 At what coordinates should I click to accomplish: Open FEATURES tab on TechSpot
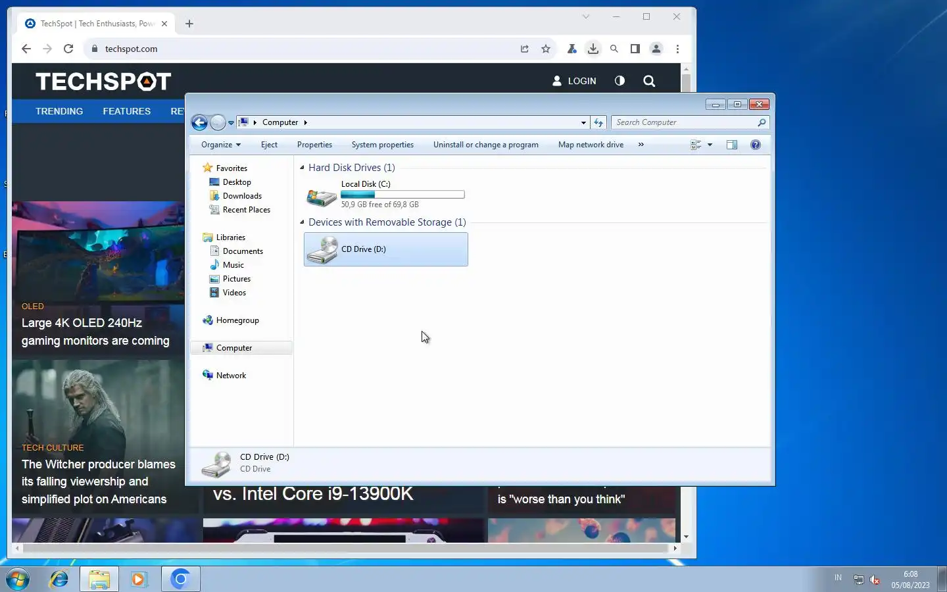pos(126,111)
